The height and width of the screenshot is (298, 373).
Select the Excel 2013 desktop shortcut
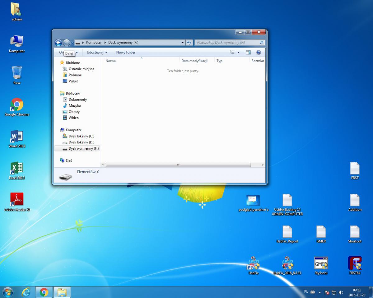pos(17,171)
